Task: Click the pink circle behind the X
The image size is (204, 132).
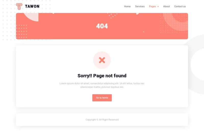Action: 102,60
